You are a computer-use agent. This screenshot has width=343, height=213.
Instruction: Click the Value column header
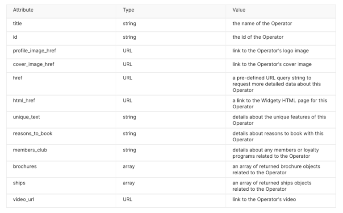click(x=239, y=10)
